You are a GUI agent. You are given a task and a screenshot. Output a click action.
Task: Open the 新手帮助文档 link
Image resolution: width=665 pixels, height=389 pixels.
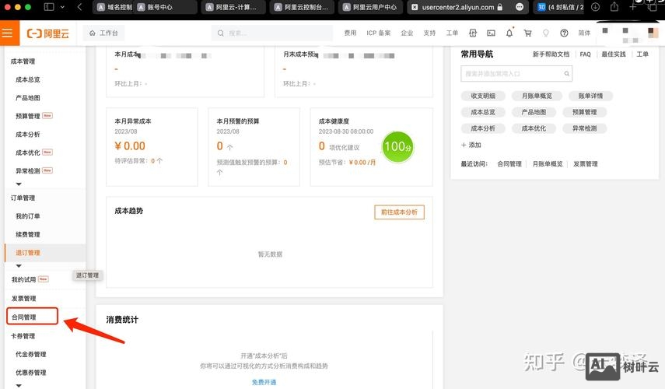551,54
